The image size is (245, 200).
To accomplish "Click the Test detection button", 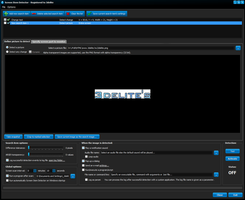I will tap(232, 151).
